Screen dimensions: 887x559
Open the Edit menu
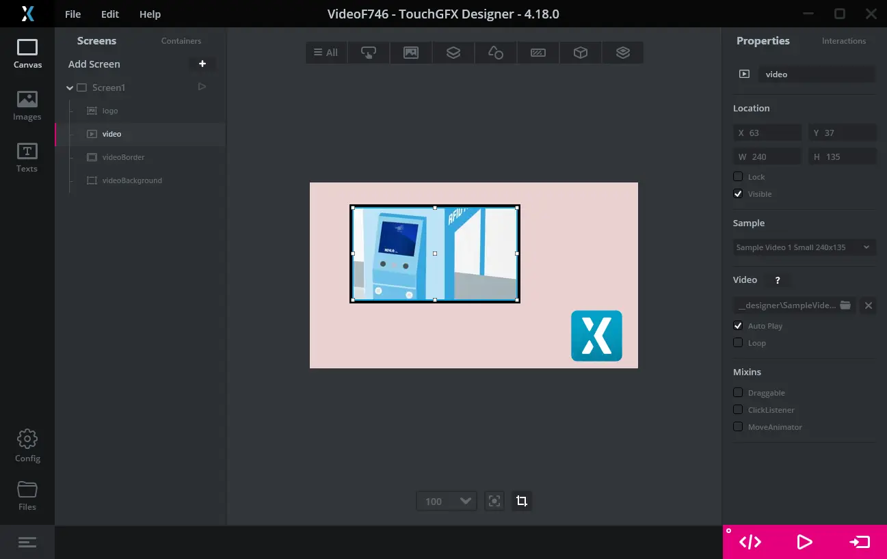(x=109, y=14)
